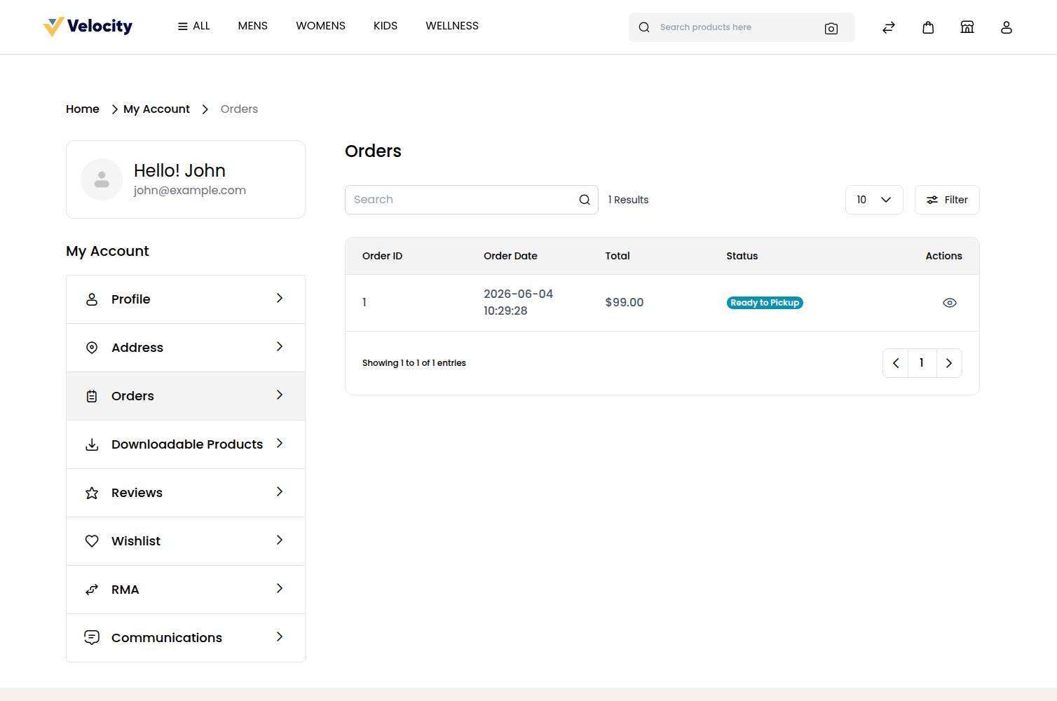Click the Orders clipboard icon in sidebar

click(92, 396)
